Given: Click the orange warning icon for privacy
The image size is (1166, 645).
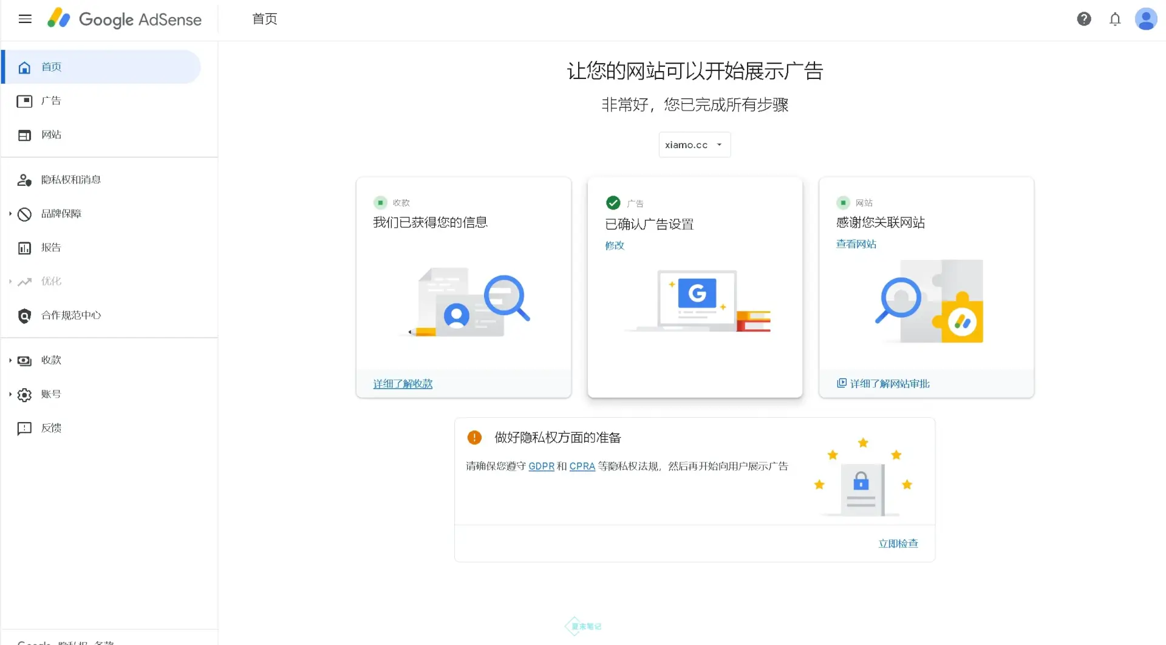Looking at the screenshot, I should pyautogui.click(x=474, y=437).
